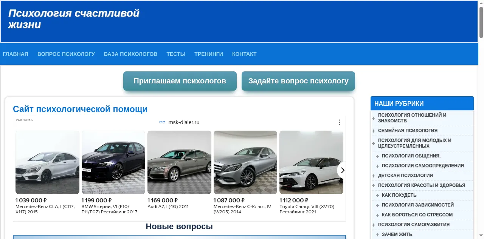
Task: Click the Audi A7, I (4G) 2011 caption
Action: click(x=168, y=207)
